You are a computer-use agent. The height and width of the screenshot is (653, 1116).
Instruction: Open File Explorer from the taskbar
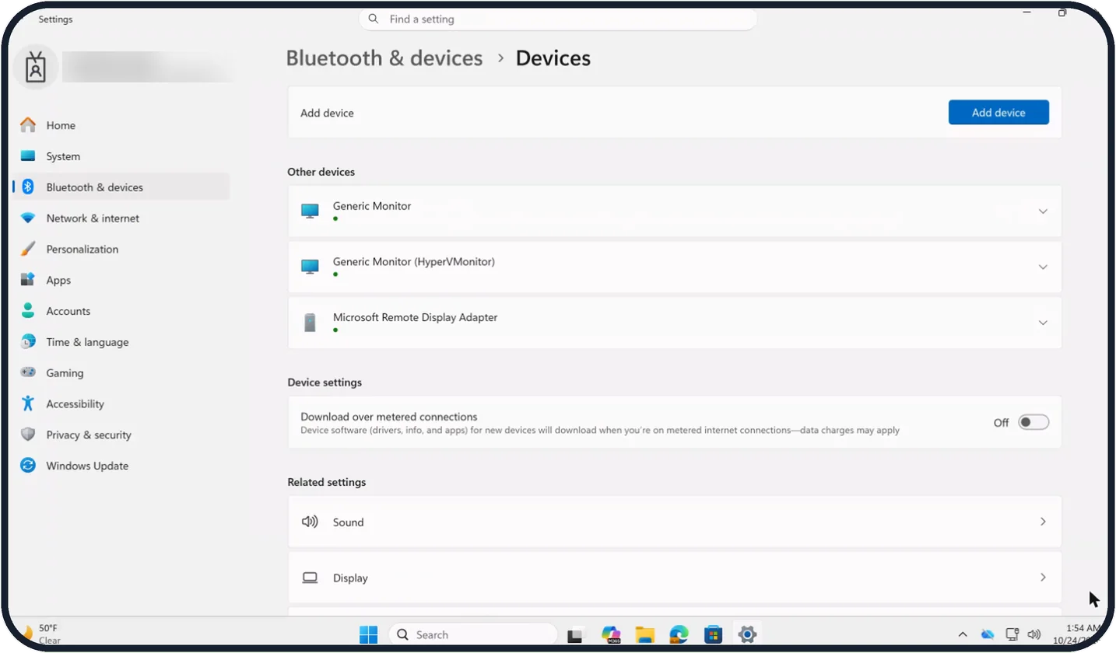pyautogui.click(x=644, y=634)
